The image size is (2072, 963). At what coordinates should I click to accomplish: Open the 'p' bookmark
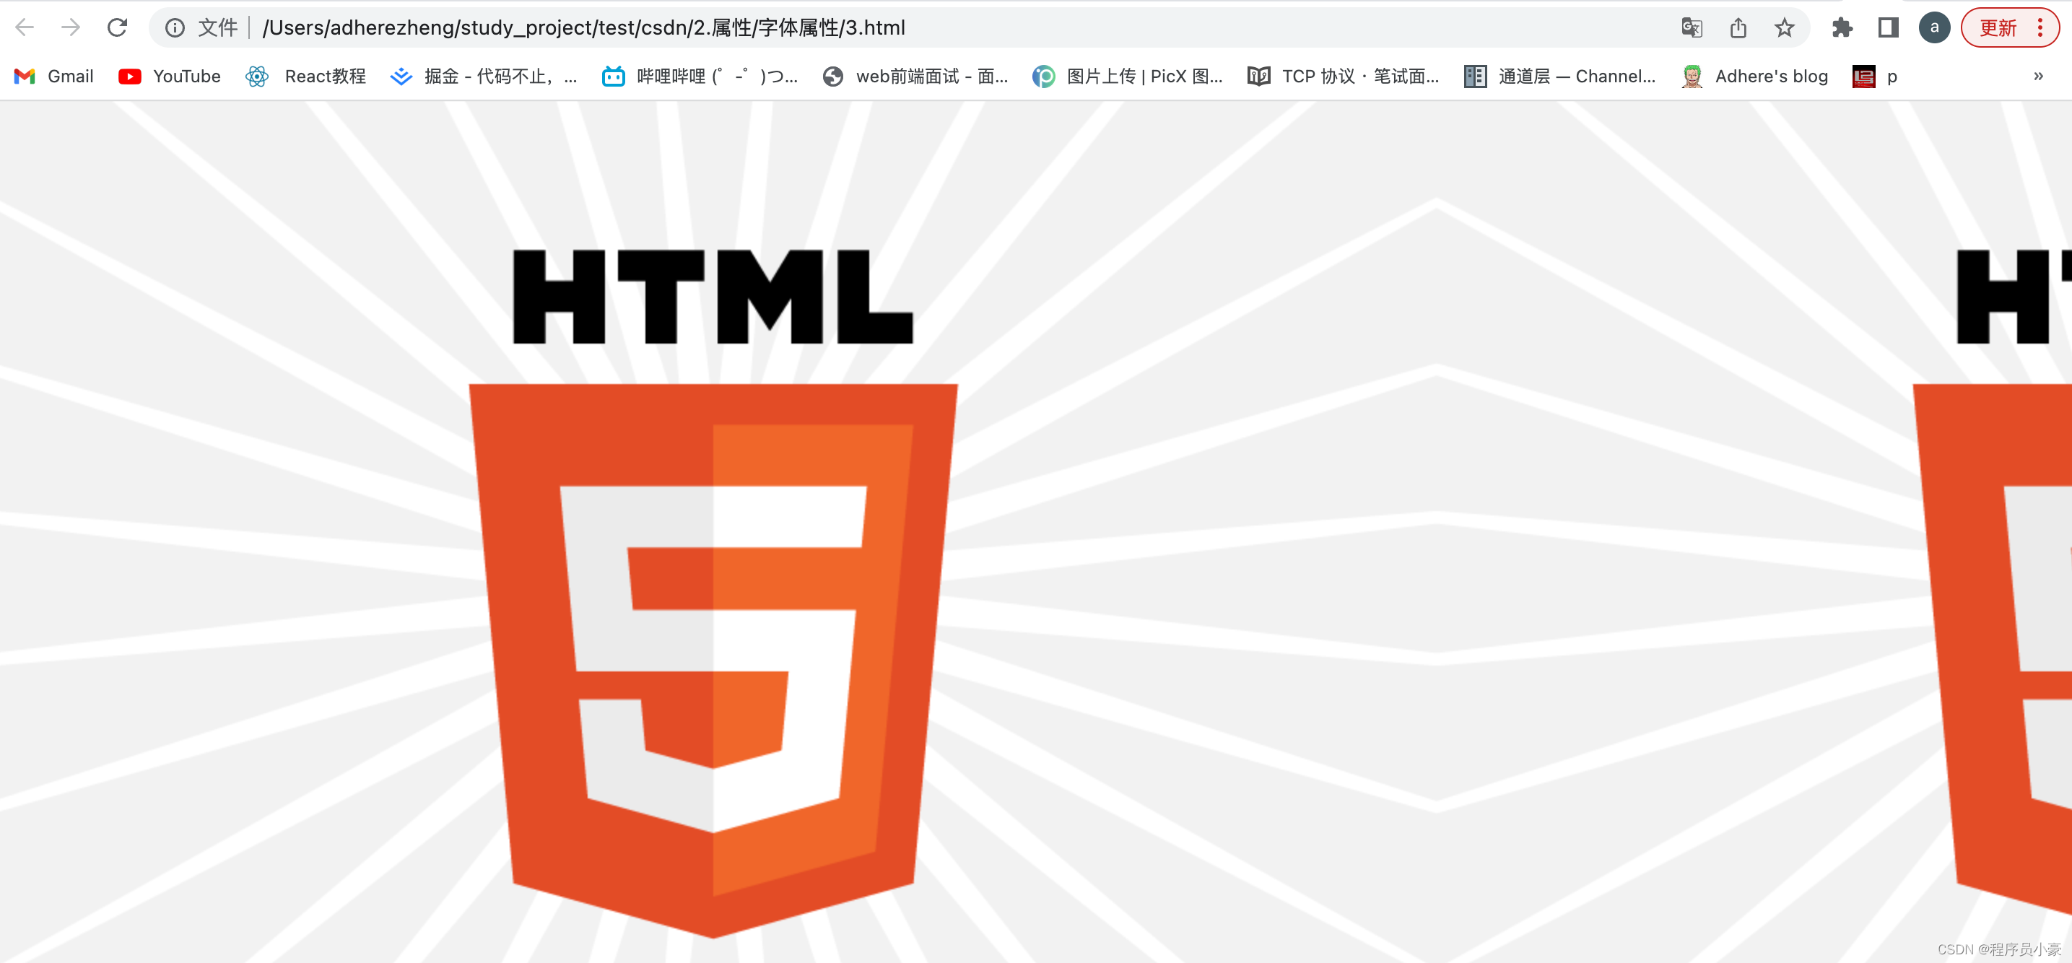(1875, 77)
